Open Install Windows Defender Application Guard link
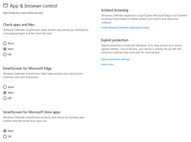This screenshot has height=142, width=191. 125,28
